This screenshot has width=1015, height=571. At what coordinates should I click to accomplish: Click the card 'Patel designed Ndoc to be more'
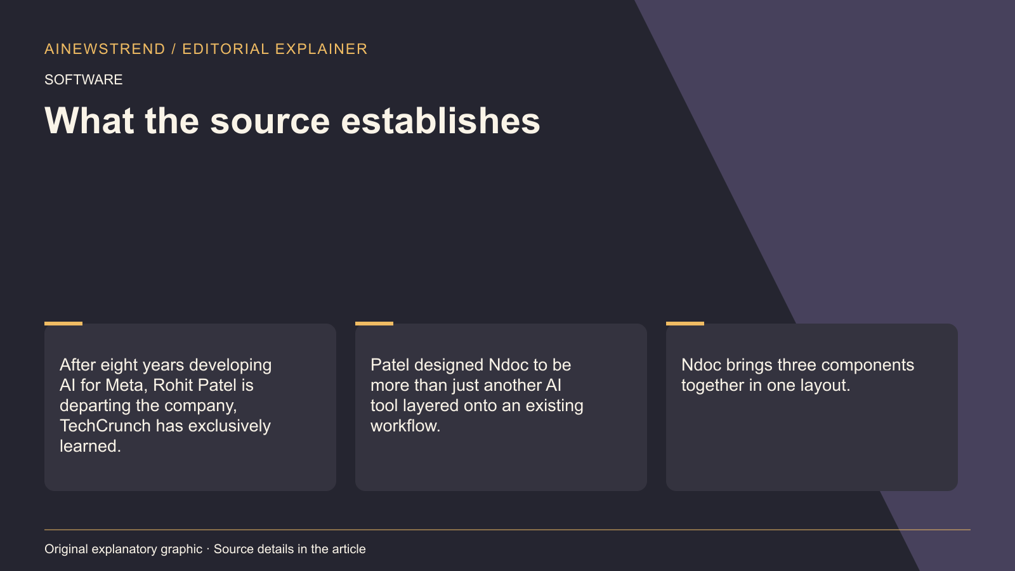(501, 407)
